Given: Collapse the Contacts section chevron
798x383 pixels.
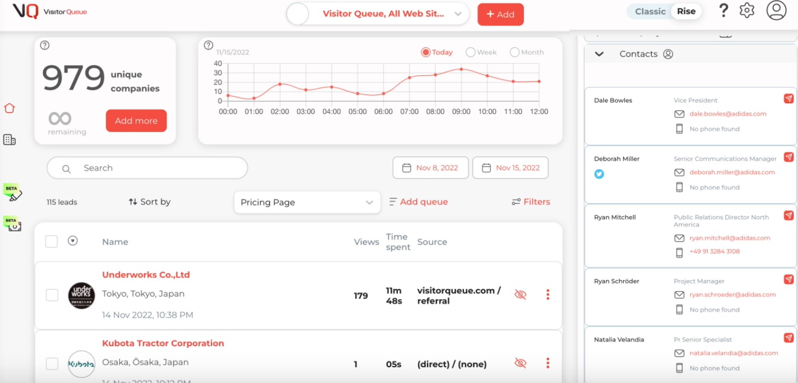Looking at the screenshot, I should click(x=600, y=54).
